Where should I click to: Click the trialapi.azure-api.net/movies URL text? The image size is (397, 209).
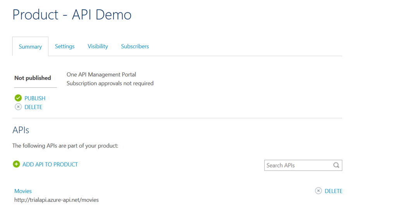pyautogui.click(x=57, y=200)
